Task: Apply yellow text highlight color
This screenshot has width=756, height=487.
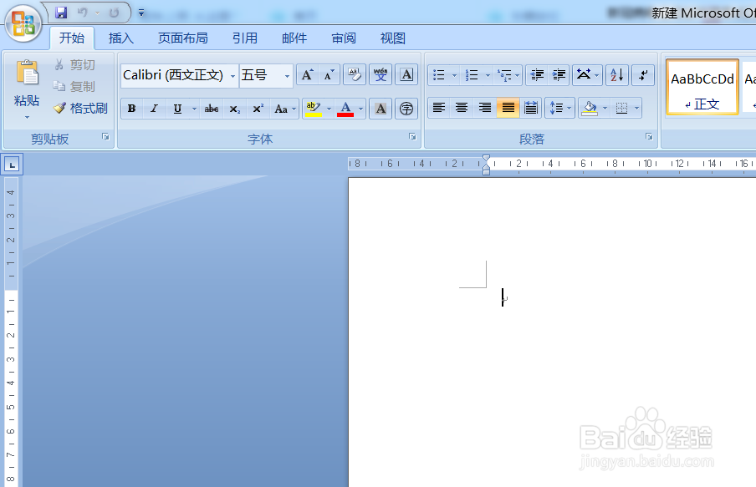Action: pos(314,109)
